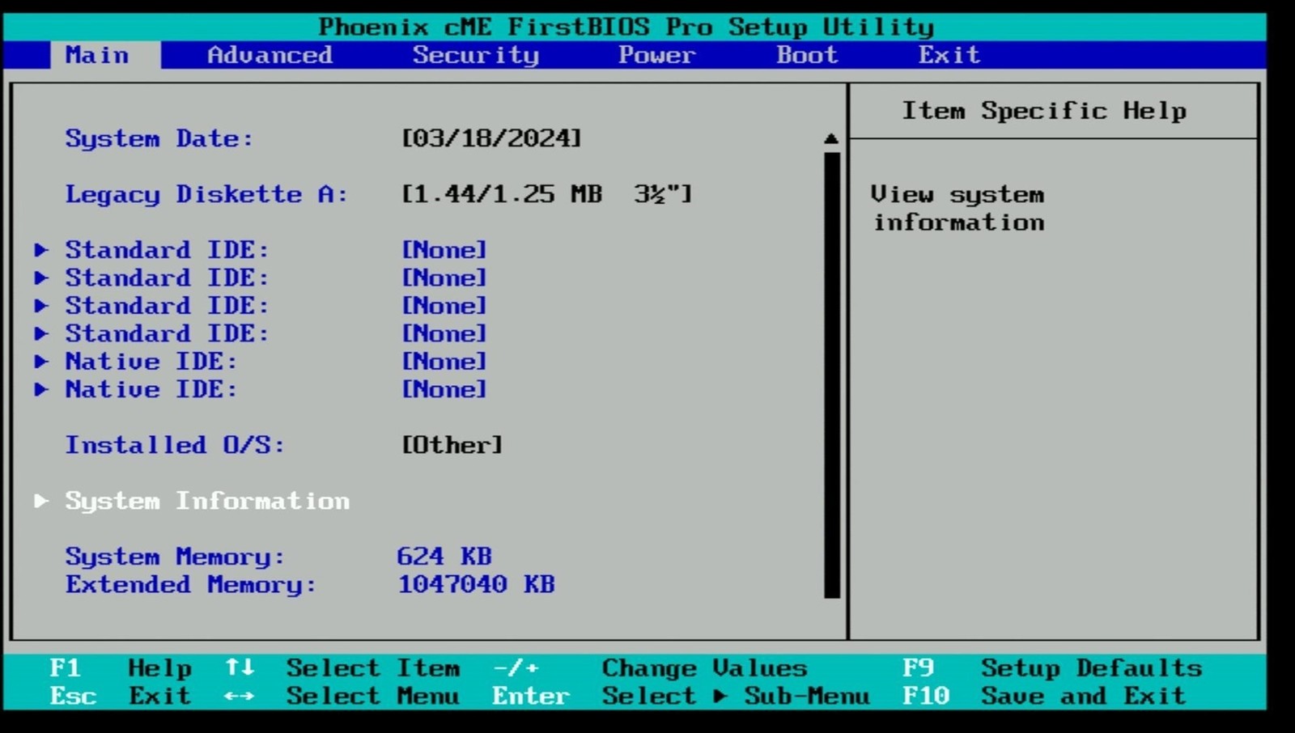
Task: Click the Enter Select Sub-Menu hint
Action: point(681,696)
